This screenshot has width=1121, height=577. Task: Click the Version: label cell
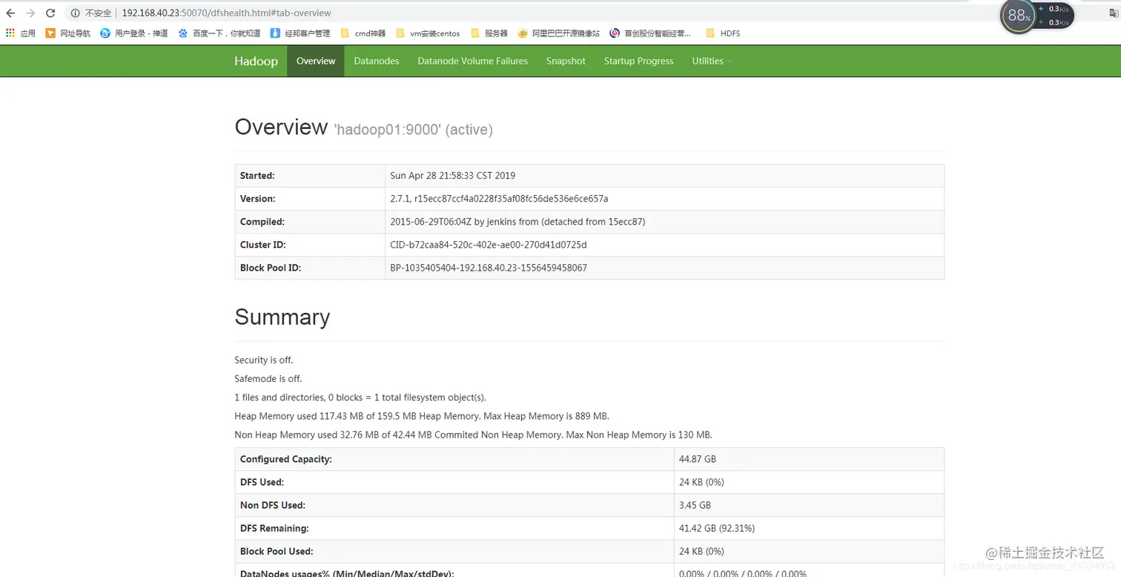coord(310,199)
